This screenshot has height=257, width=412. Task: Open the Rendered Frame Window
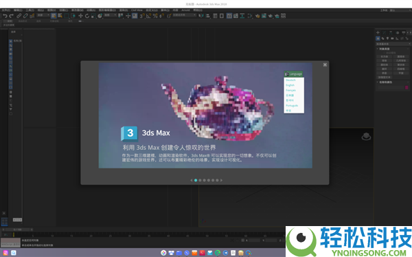pos(264,16)
